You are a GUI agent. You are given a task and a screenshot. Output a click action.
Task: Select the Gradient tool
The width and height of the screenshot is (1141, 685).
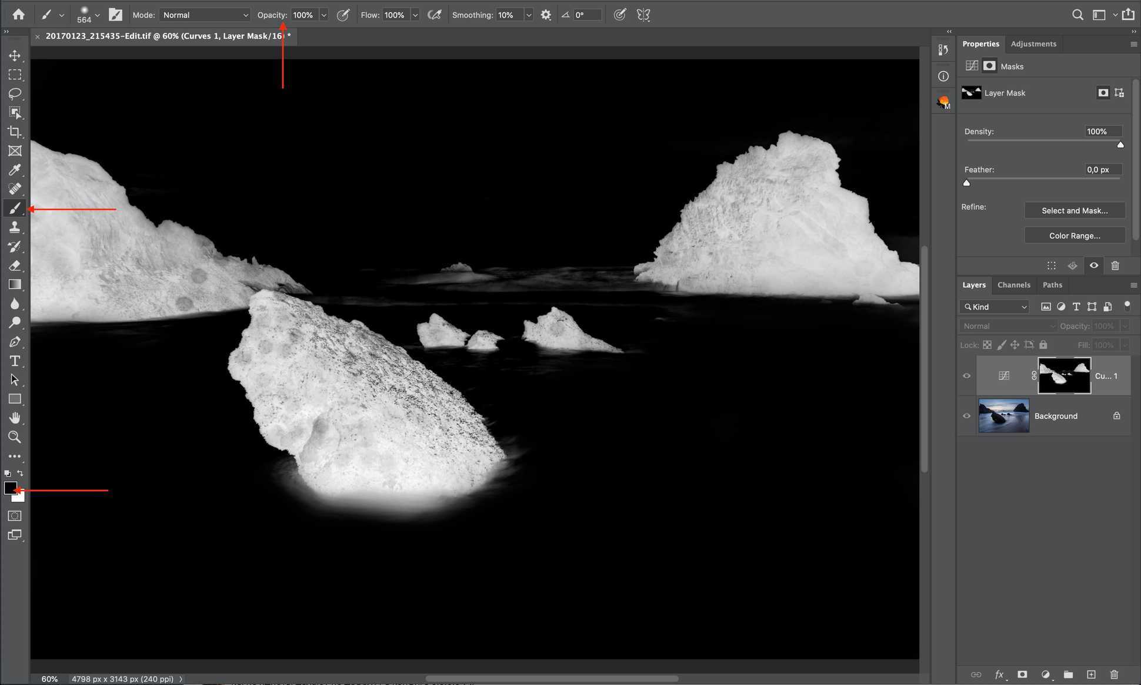click(x=15, y=284)
